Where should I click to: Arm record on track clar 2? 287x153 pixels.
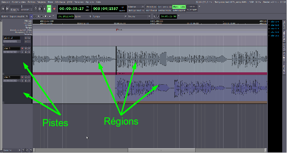tap(22, 77)
